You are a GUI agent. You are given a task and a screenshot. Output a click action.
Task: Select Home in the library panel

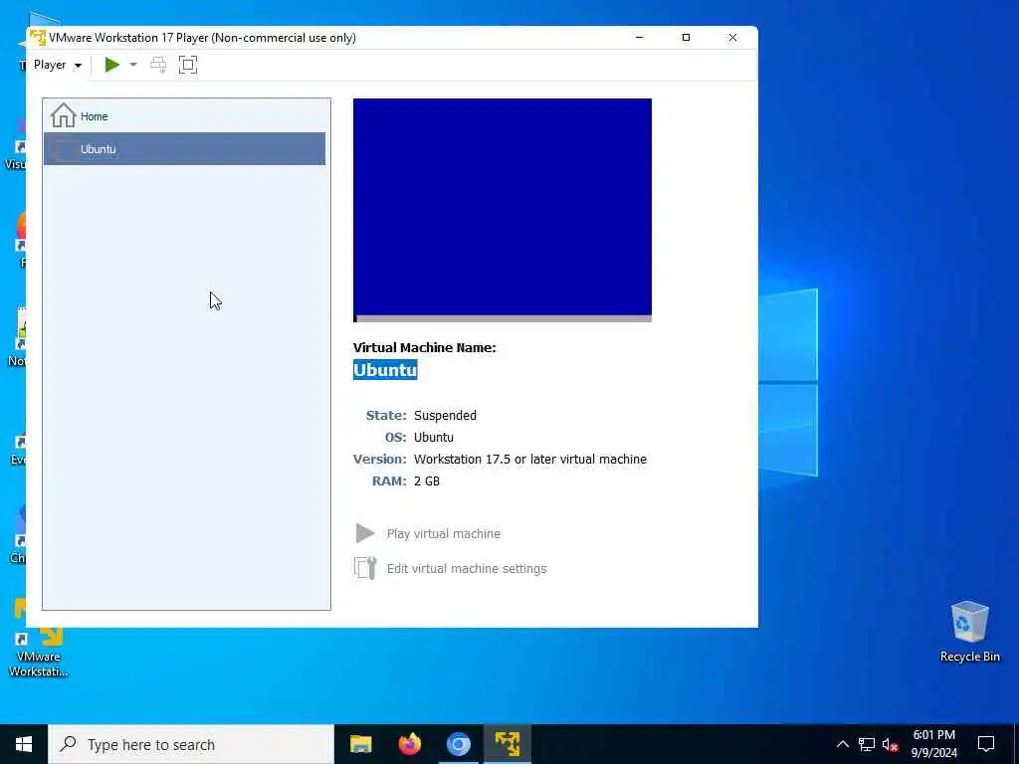(184, 116)
